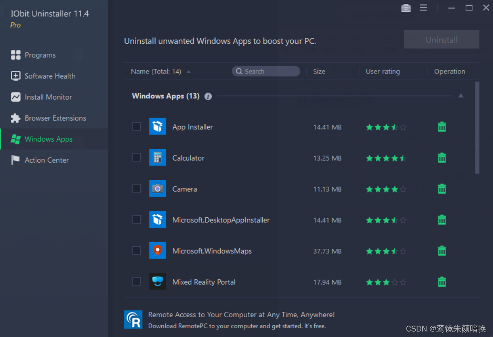Click the Software Health plus icon
The image size is (493, 337).
16,76
